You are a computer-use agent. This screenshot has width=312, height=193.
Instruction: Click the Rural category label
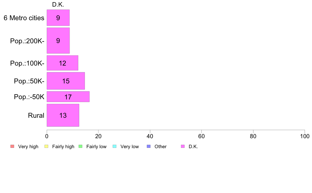pyautogui.click(x=36, y=115)
